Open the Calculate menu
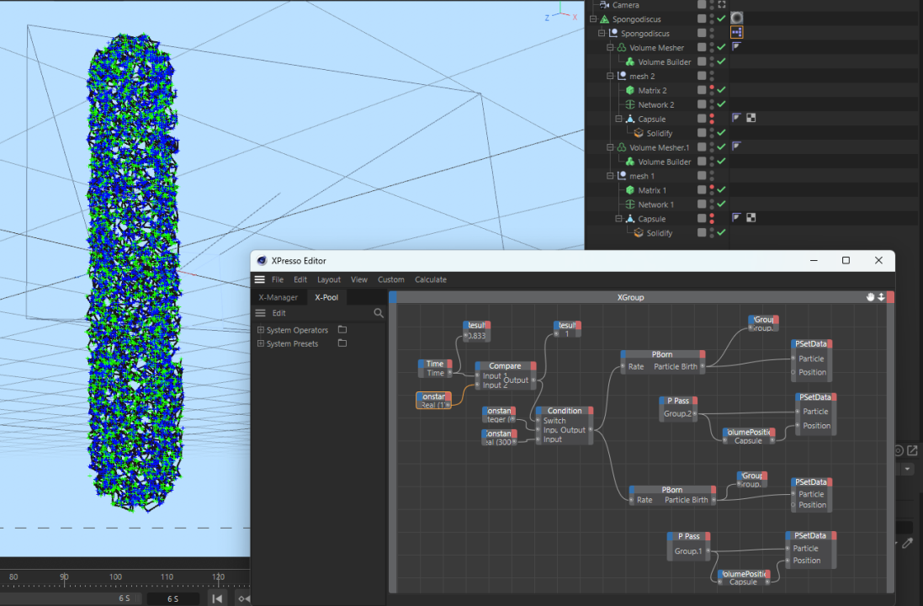This screenshot has height=606, width=923. (430, 279)
